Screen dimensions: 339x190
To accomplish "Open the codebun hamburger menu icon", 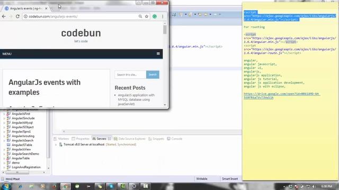I will pos(158,54).
